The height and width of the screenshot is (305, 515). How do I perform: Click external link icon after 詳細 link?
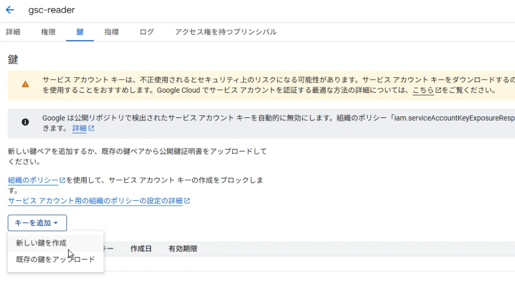coord(91,128)
